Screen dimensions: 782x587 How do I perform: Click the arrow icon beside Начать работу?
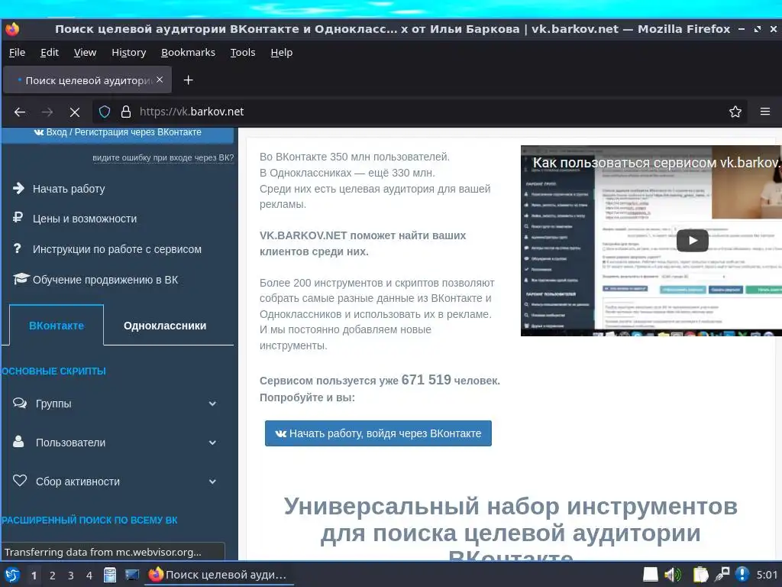[x=18, y=188]
